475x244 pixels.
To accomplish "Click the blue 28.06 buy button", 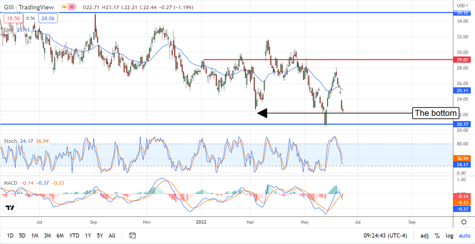I will pyautogui.click(x=47, y=18).
